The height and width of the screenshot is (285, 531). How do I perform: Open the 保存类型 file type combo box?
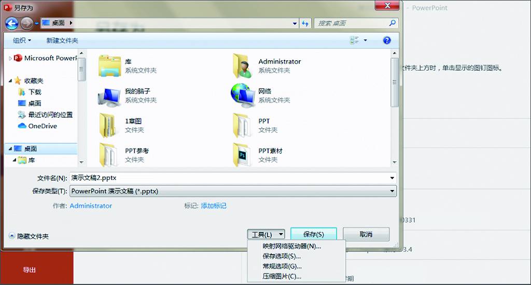[233, 191]
